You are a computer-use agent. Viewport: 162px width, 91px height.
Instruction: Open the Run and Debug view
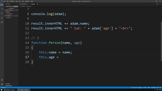[x=2, y=18]
